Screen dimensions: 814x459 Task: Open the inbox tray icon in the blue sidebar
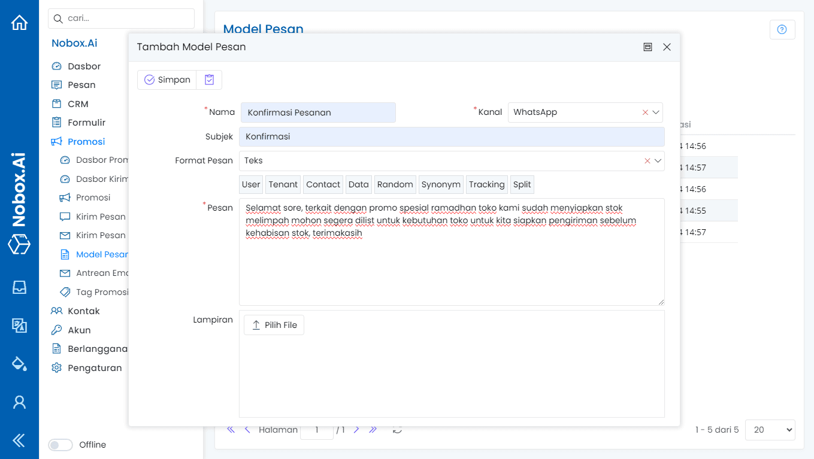(19, 287)
